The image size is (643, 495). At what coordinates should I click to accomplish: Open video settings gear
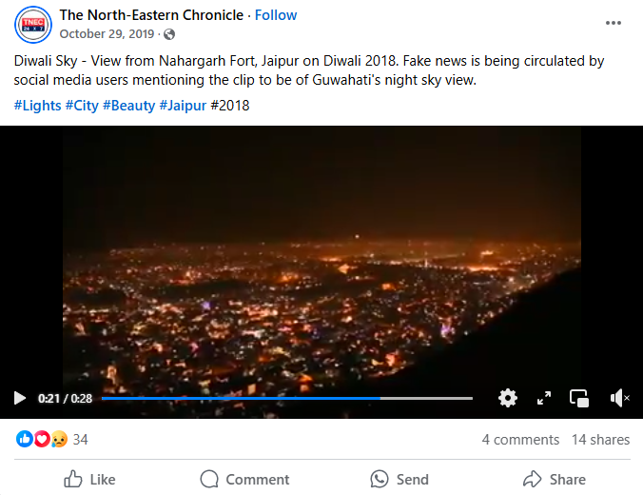[508, 398]
